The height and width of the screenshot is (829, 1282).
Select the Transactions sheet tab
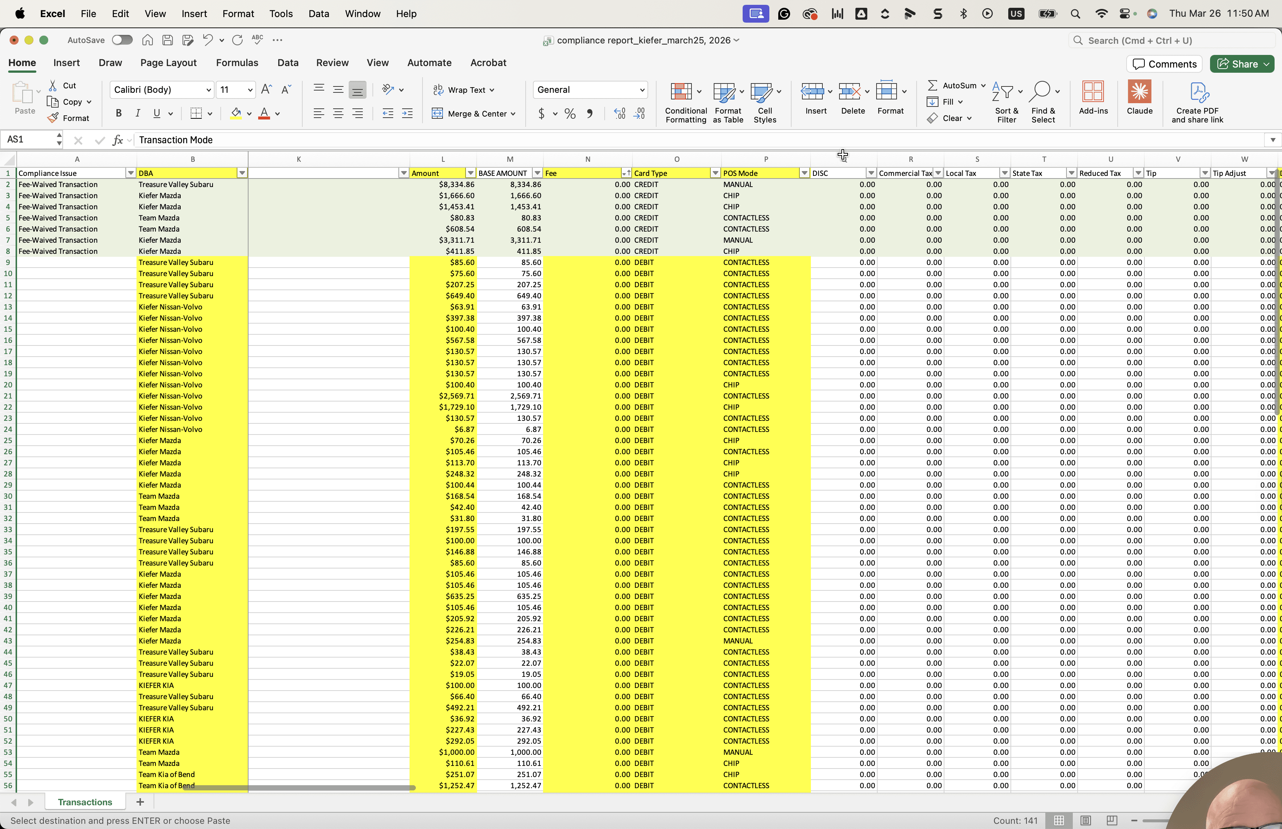(85, 802)
